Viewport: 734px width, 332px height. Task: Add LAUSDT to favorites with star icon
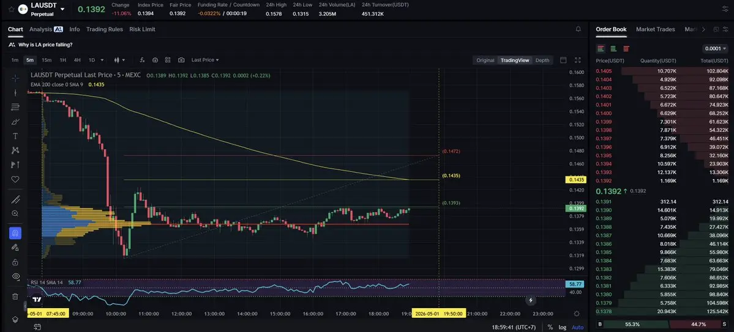pyautogui.click(x=11, y=9)
